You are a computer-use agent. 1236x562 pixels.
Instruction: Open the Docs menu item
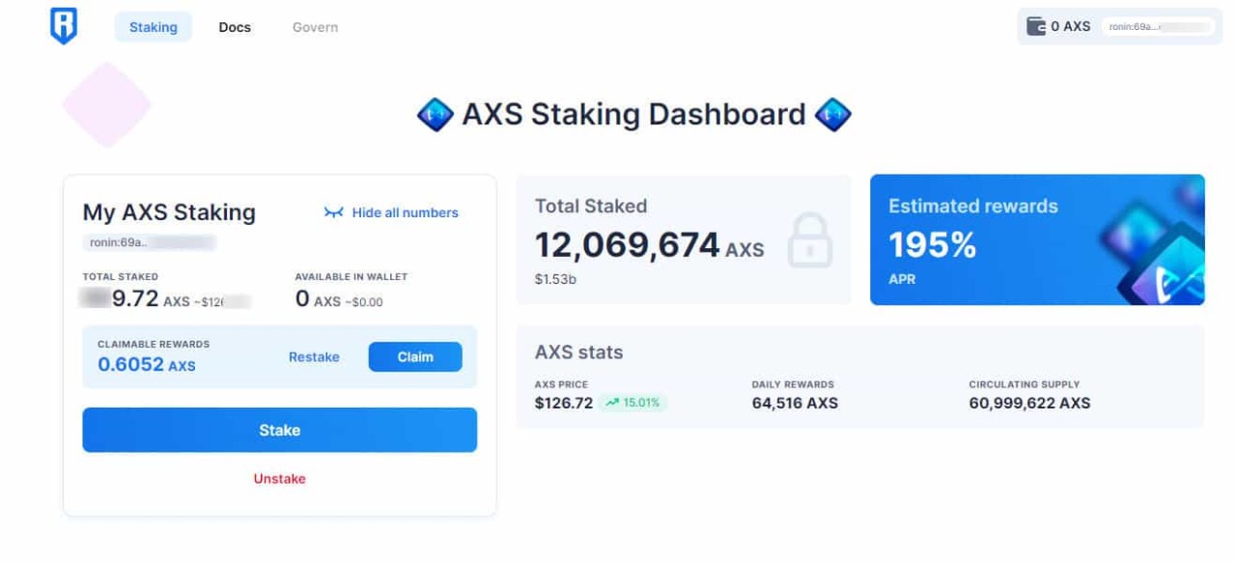click(234, 26)
